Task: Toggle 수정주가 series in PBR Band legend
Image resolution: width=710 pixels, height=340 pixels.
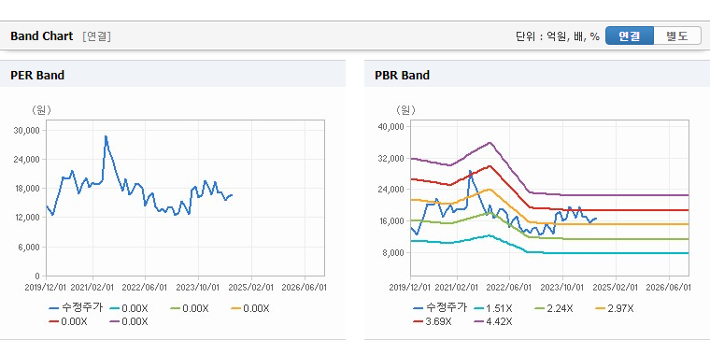Action: (x=441, y=308)
